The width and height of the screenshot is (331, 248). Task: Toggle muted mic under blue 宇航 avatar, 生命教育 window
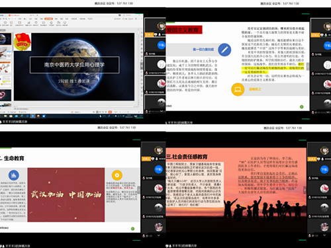144,178
